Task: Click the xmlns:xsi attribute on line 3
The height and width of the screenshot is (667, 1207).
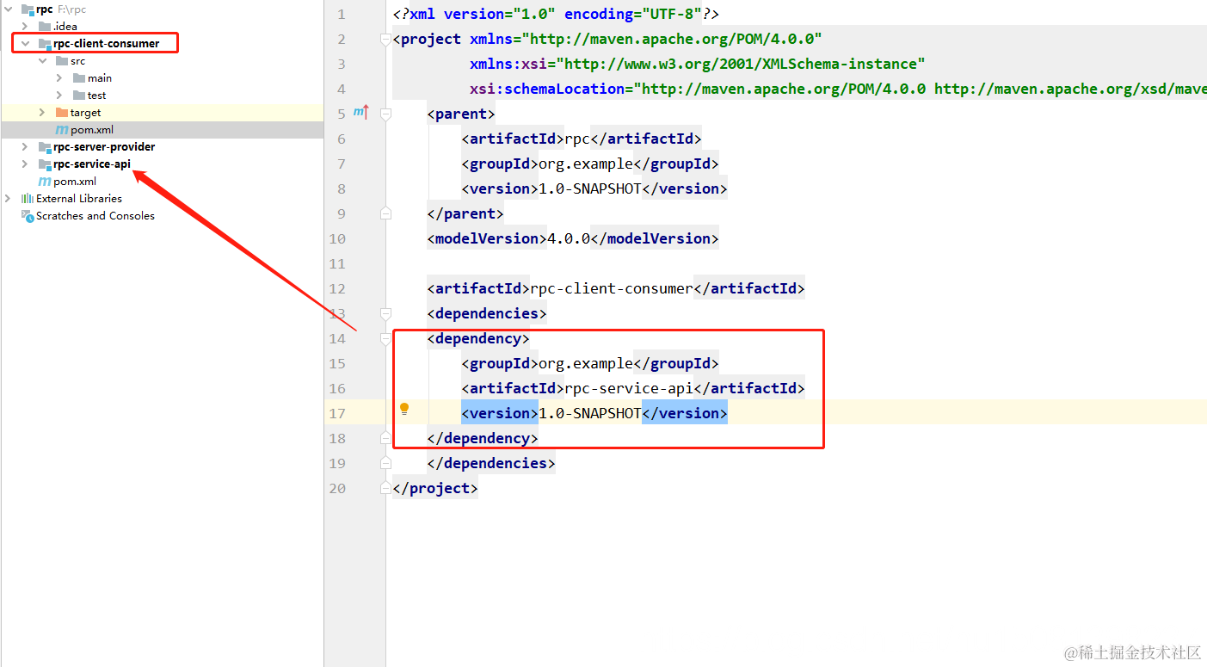Action: 698,64
